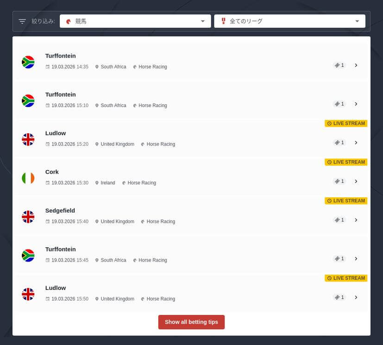383x345 pixels.
Task: Click the UK flag on 15:20 Ludlow
Action: pos(28,139)
